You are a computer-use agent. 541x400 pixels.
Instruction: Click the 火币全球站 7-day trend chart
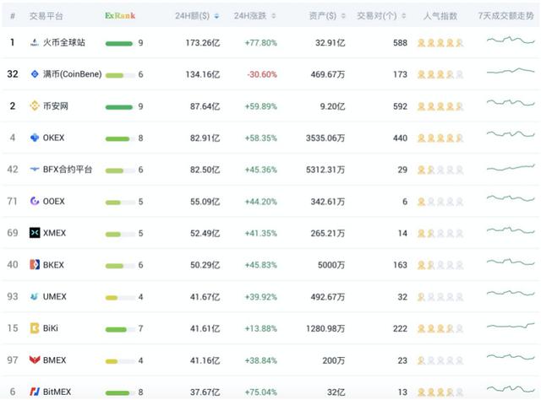(x=511, y=40)
